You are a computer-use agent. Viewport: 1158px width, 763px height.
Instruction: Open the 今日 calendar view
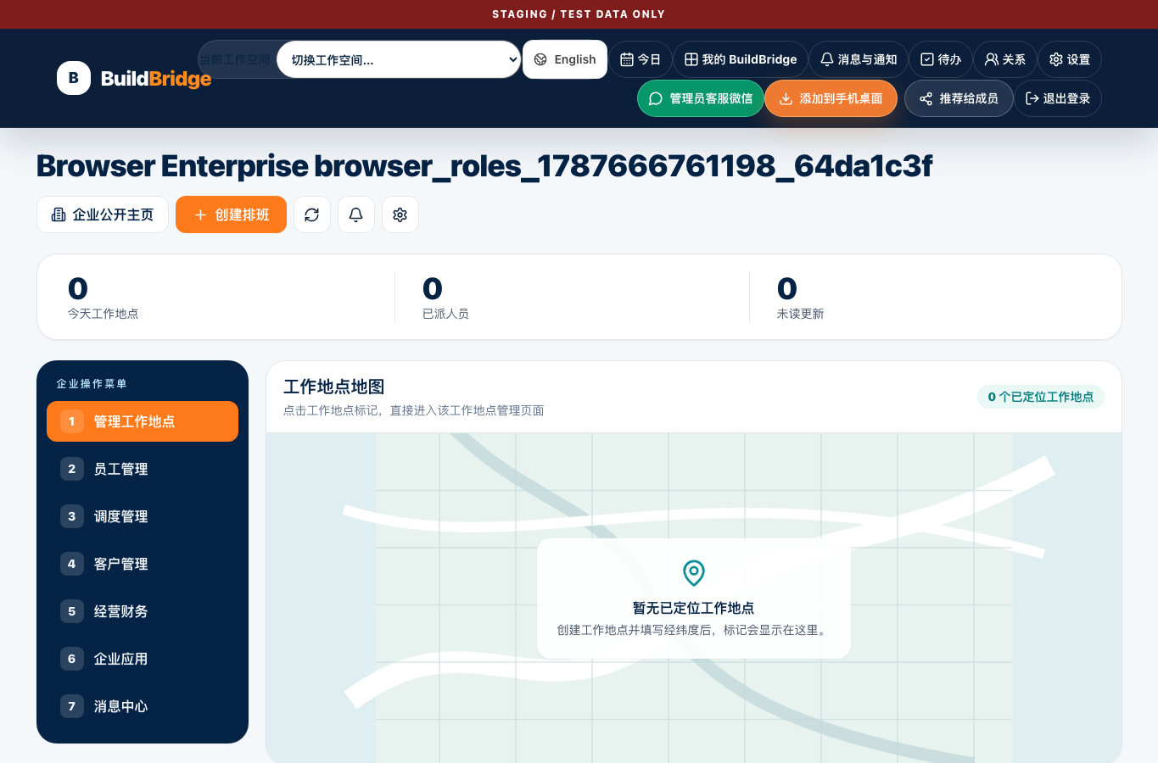point(641,59)
